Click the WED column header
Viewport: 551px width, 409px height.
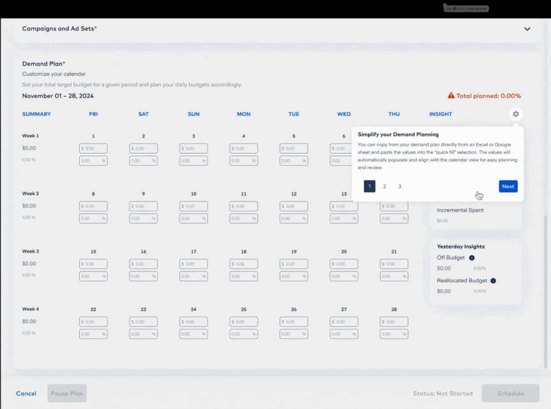point(344,114)
